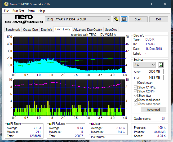Click the drive options tools icon
173x142 pixels.
(x=116, y=19)
